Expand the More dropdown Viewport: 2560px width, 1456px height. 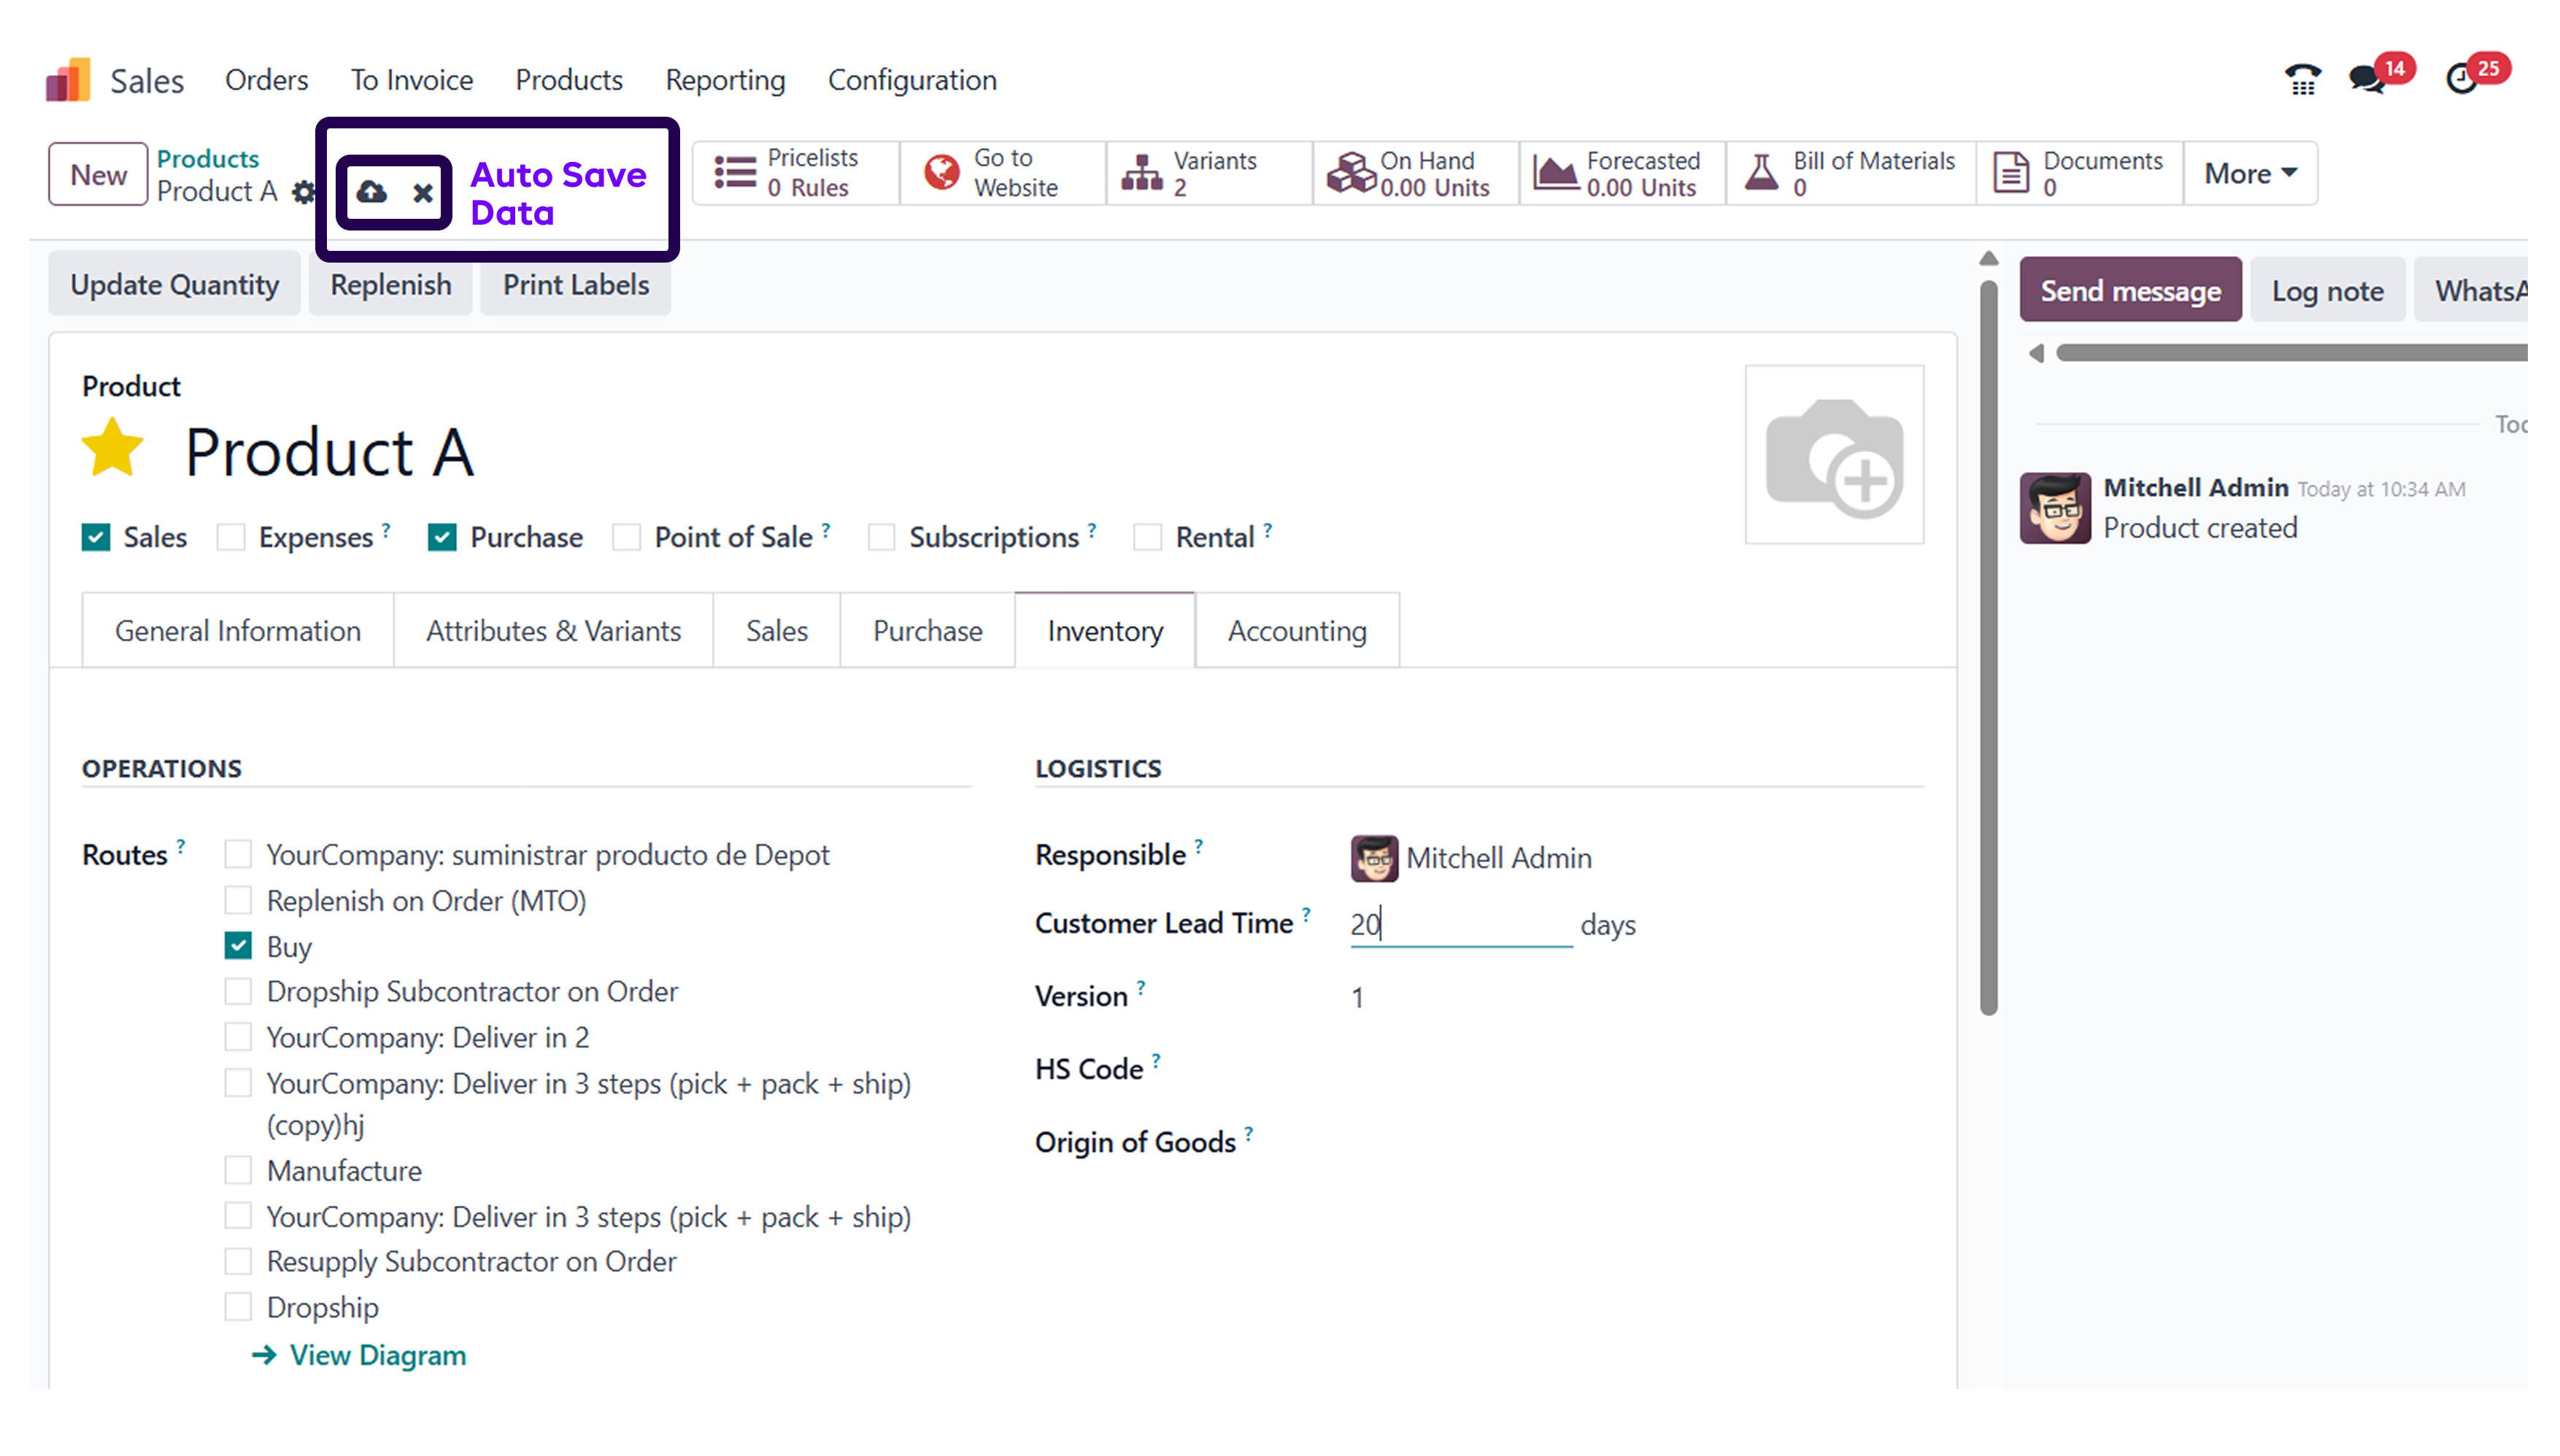pyautogui.click(x=2250, y=173)
